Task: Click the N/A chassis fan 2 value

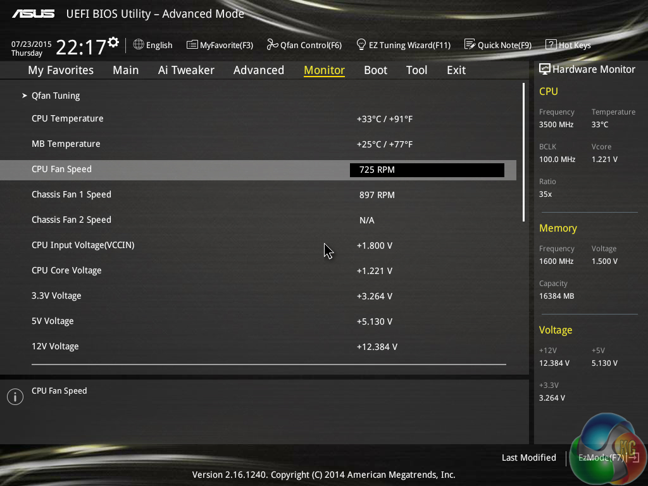Action: pyautogui.click(x=367, y=220)
